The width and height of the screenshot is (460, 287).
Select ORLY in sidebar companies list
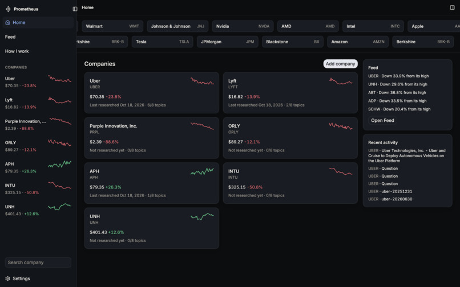click(38, 146)
